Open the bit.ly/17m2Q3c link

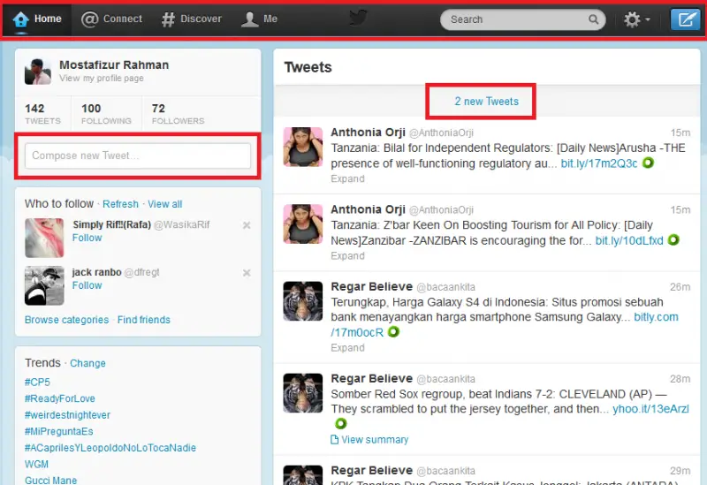[x=599, y=163]
